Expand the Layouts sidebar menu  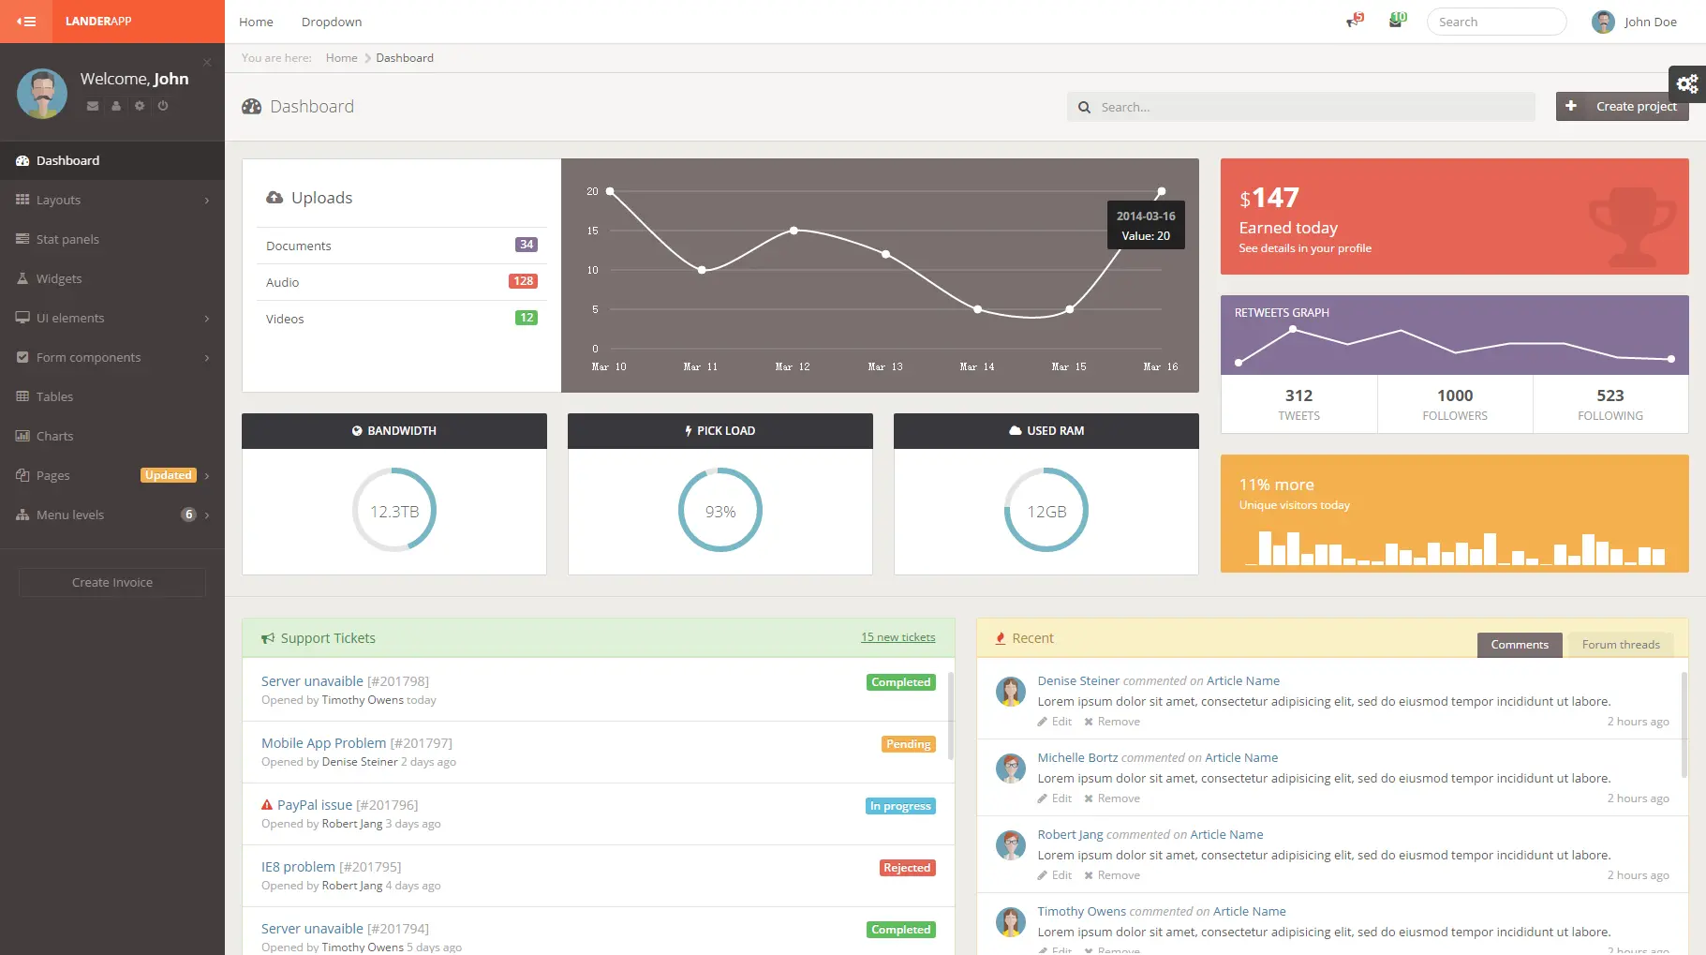point(112,200)
